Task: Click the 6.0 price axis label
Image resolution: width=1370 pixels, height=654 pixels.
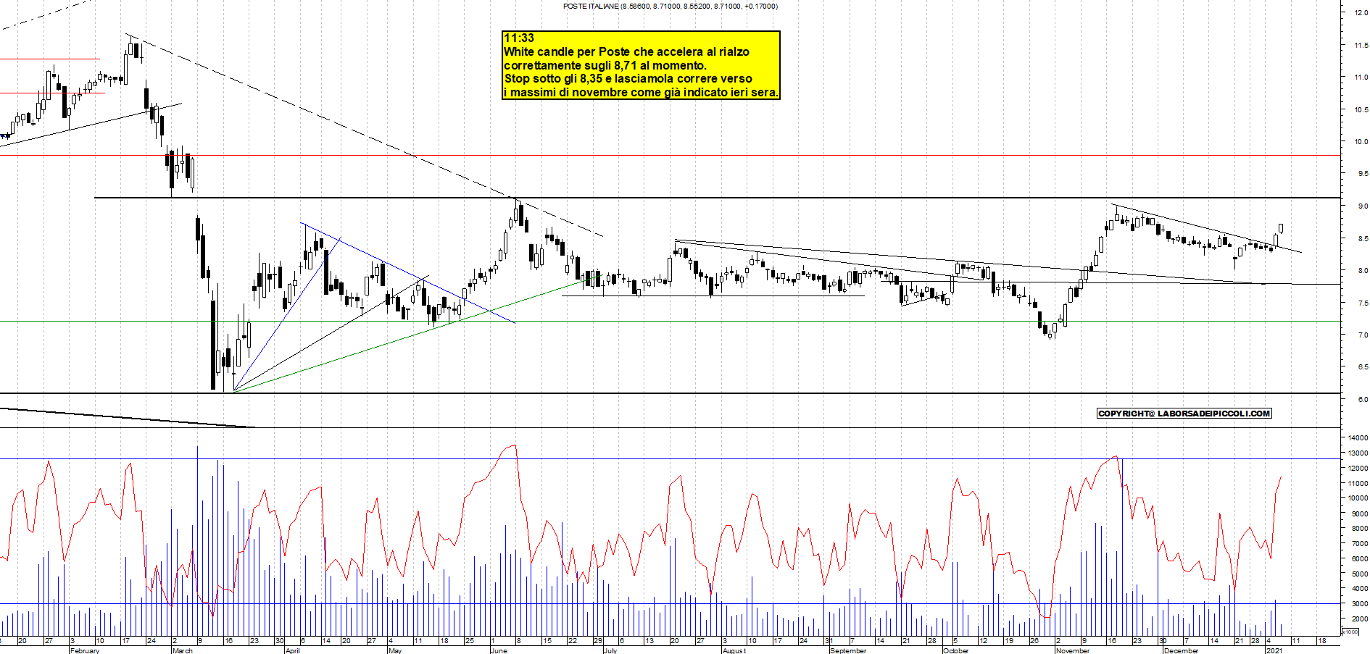Action: pyautogui.click(x=1363, y=400)
